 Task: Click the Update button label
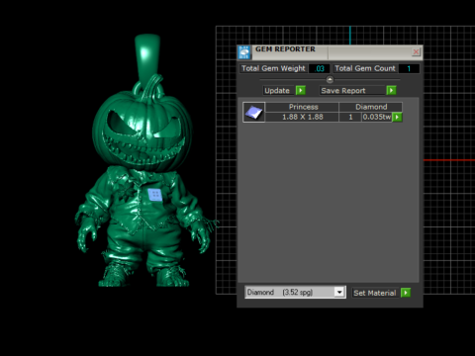277,91
